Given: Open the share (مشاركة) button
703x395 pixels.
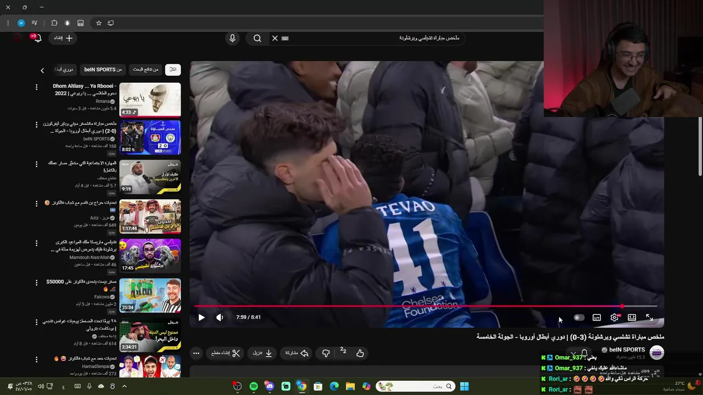Looking at the screenshot, I should (297, 353).
